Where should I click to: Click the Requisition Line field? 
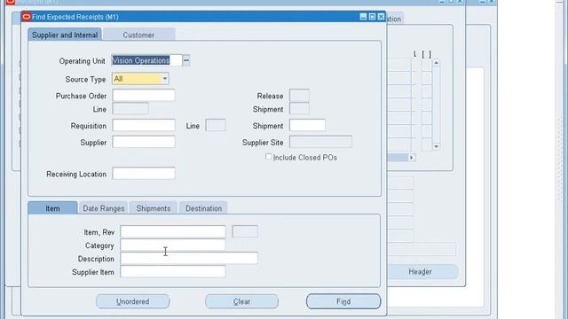216,126
